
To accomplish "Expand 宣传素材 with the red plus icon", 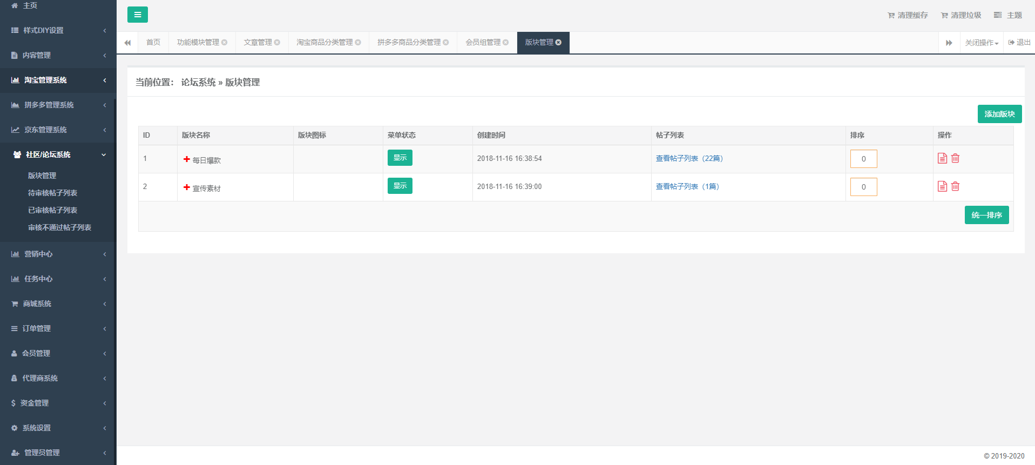I will [187, 187].
